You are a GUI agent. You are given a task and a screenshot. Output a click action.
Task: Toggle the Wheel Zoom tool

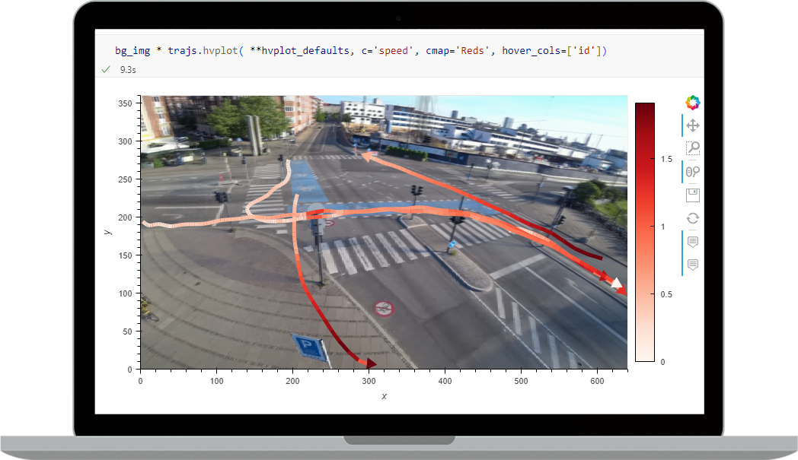(x=692, y=172)
